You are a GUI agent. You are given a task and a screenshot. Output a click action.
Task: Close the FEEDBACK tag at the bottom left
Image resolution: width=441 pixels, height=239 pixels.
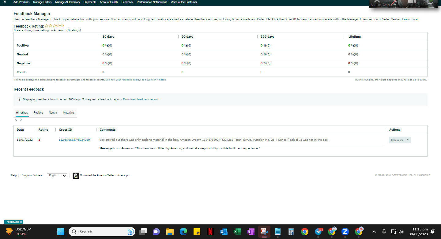click(21, 222)
